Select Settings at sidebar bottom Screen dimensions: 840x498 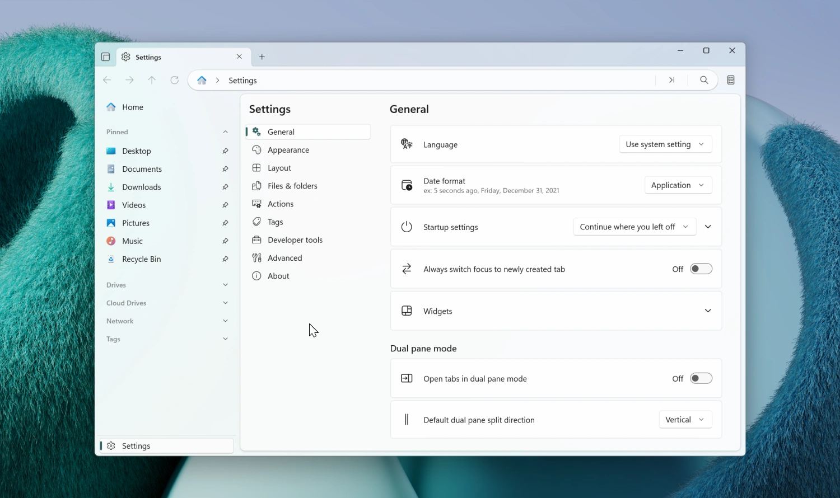(x=166, y=446)
